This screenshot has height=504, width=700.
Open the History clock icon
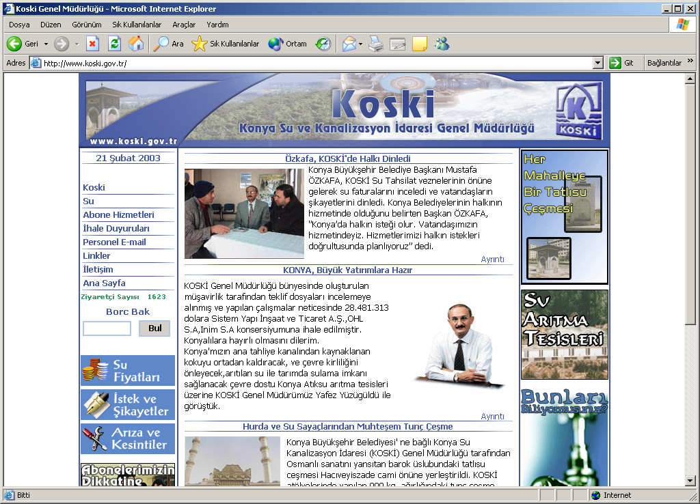pyautogui.click(x=323, y=44)
